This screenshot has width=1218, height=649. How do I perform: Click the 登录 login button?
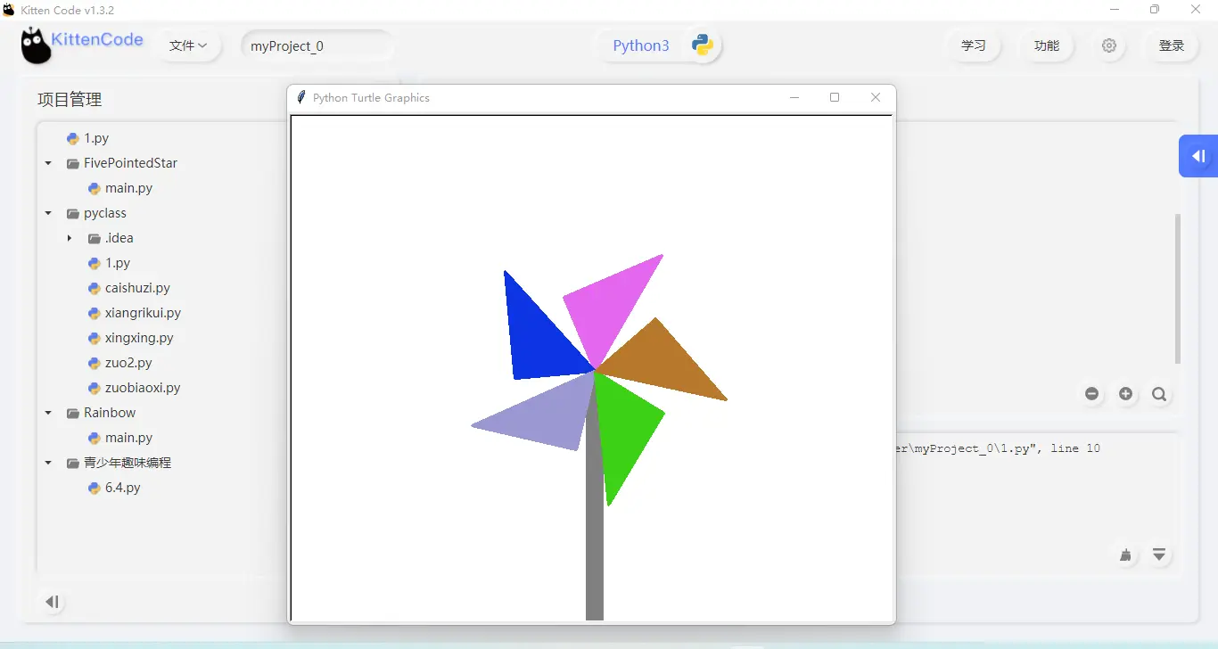pyautogui.click(x=1171, y=45)
